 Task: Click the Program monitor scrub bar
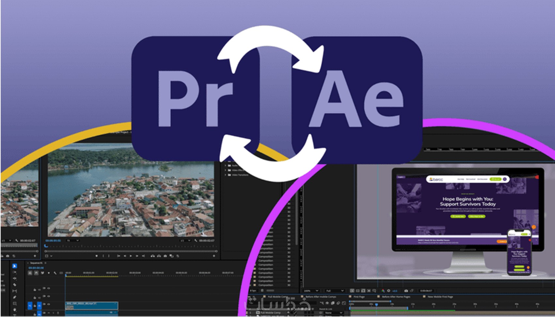pos(131,251)
